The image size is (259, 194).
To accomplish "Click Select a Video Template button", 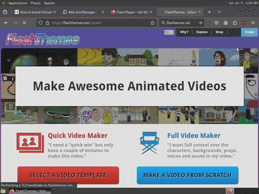I will [x=68, y=175].
